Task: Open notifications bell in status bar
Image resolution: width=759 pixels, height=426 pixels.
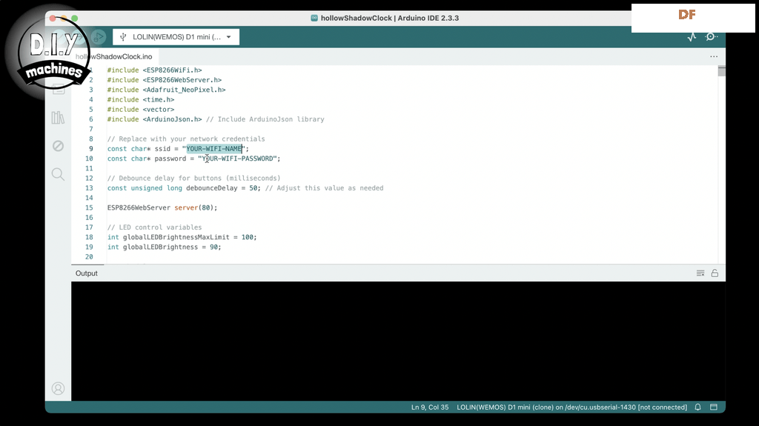Action: (697, 407)
